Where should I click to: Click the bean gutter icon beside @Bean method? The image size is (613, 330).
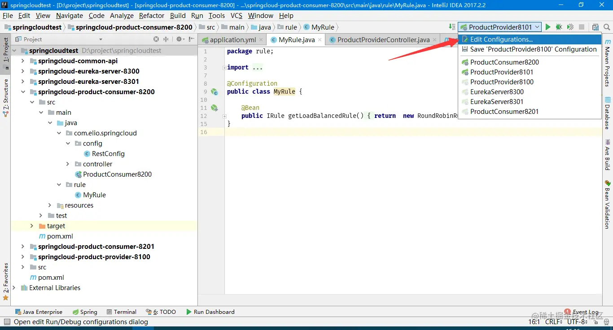(215, 108)
